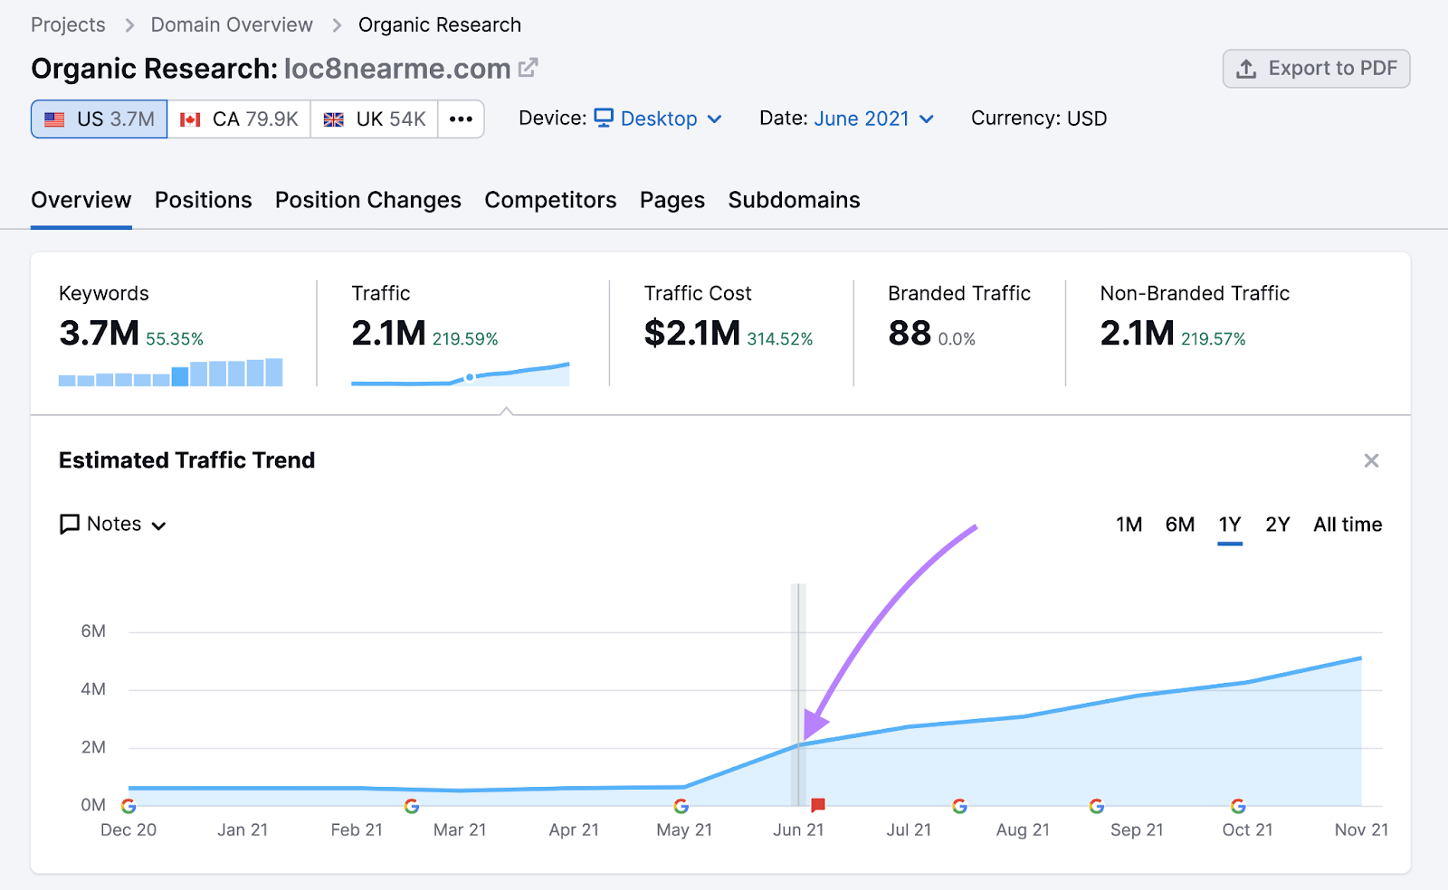
Task: Select the UK flag country filter
Action: click(x=374, y=118)
